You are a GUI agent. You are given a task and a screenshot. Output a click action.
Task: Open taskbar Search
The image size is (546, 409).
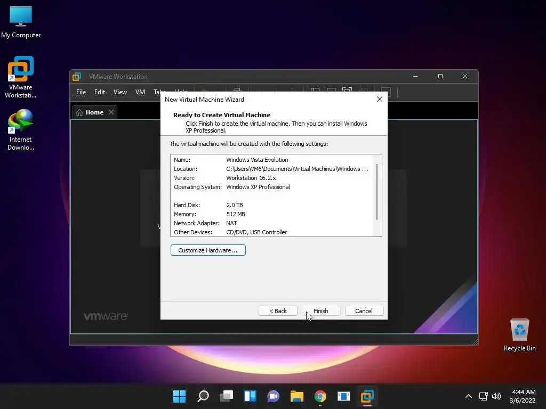[203, 396]
